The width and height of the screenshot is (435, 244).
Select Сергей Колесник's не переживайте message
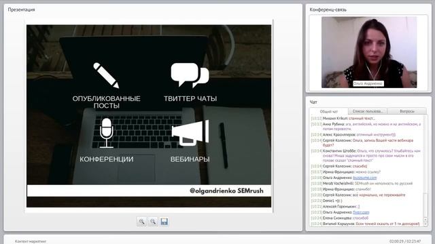click(x=358, y=195)
